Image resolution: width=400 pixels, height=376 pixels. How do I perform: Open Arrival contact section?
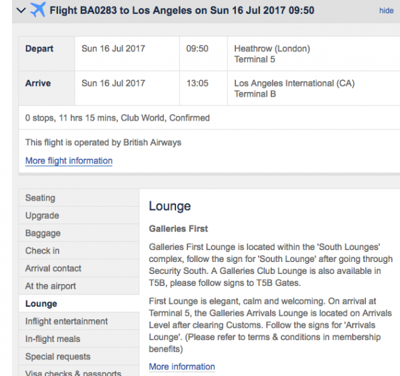79,268
